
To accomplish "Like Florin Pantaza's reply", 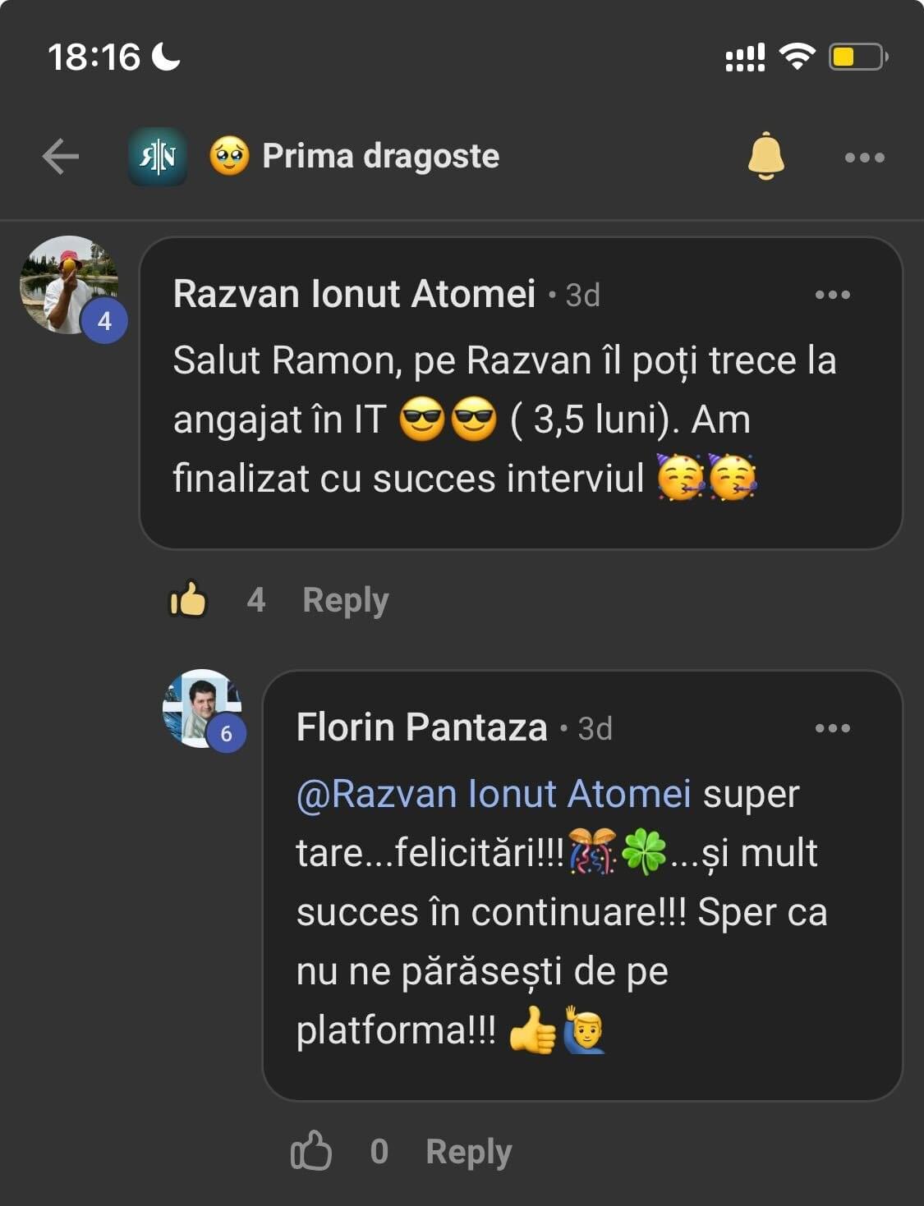I will click(311, 1151).
